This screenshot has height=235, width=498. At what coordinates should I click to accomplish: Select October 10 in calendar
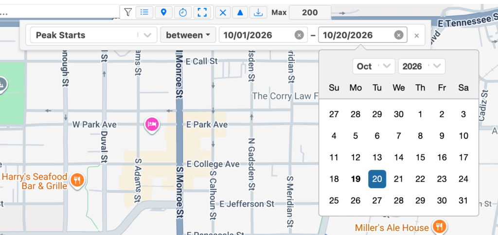click(463, 136)
